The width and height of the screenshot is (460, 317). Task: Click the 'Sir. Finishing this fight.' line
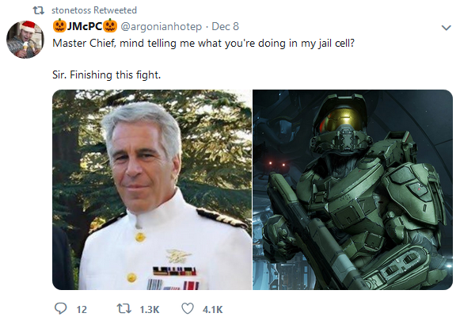point(107,74)
